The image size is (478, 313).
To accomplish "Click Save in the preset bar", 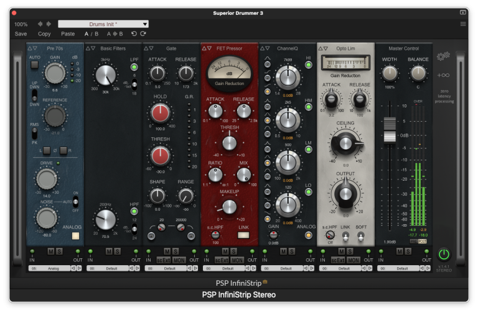I will click(x=21, y=34).
